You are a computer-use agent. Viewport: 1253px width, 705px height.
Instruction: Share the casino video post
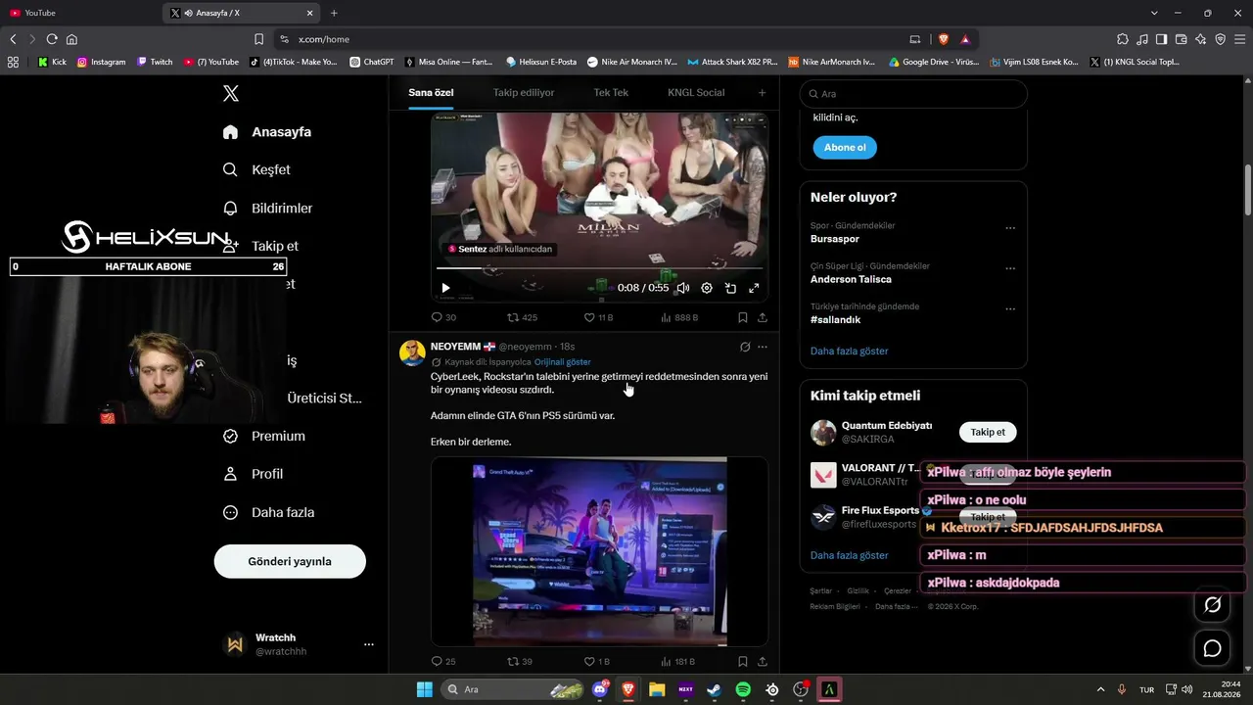763,317
